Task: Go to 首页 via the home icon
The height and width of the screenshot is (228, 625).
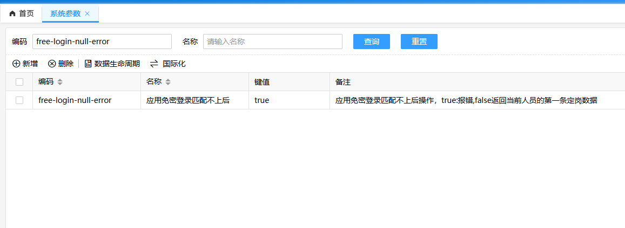Action: [x=12, y=13]
